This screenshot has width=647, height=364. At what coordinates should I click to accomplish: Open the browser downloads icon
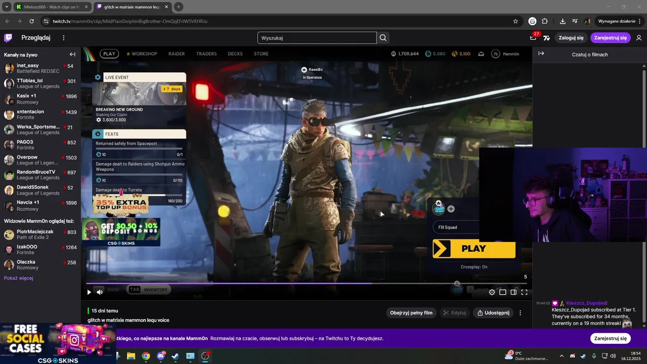pyautogui.click(x=563, y=21)
